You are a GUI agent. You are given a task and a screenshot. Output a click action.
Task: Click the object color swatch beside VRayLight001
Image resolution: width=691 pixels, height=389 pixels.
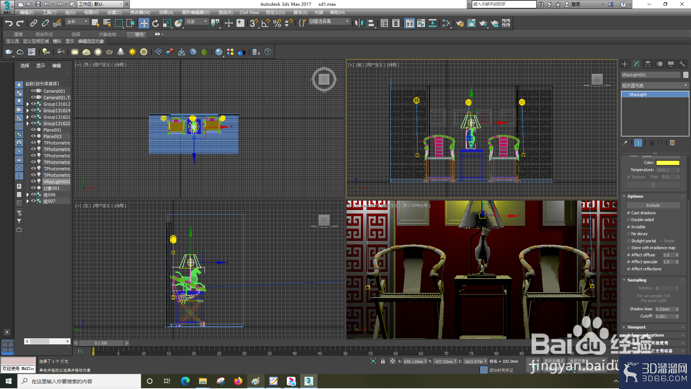(686, 75)
